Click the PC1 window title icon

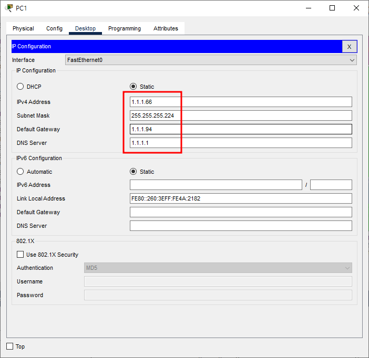coord(9,8)
